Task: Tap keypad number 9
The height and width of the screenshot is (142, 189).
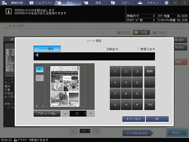Action: pyautogui.click(x=137, y=94)
